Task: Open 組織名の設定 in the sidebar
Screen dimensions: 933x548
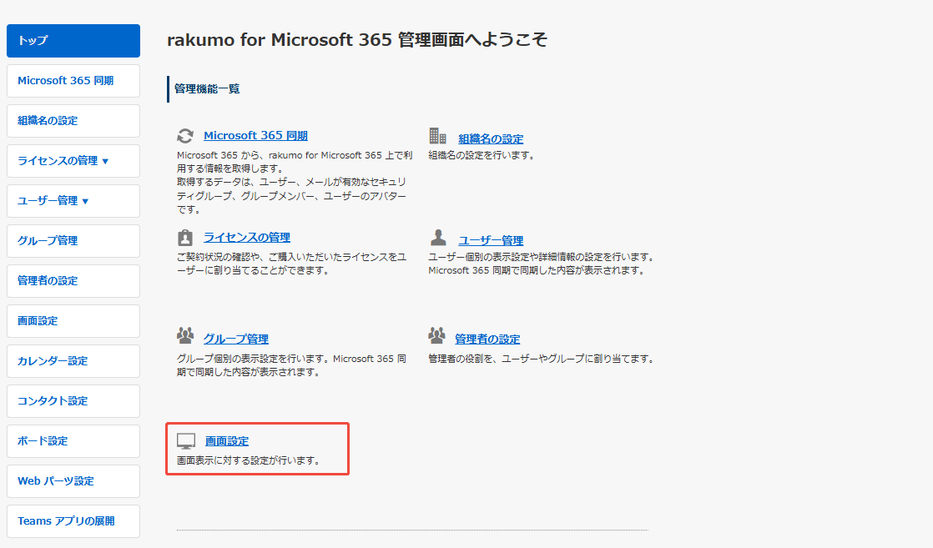Action: tap(73, 121)
